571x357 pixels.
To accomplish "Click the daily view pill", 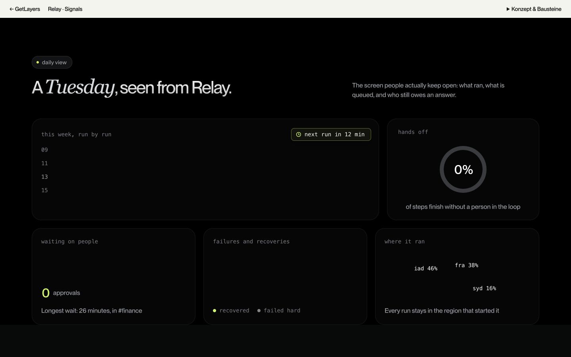I will (52, 62).
